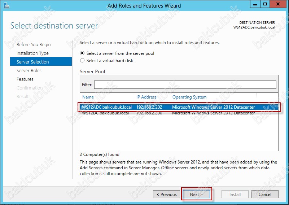
Task: Click the IP address 192.168.2.200 cell
Action: coord(149,113)
